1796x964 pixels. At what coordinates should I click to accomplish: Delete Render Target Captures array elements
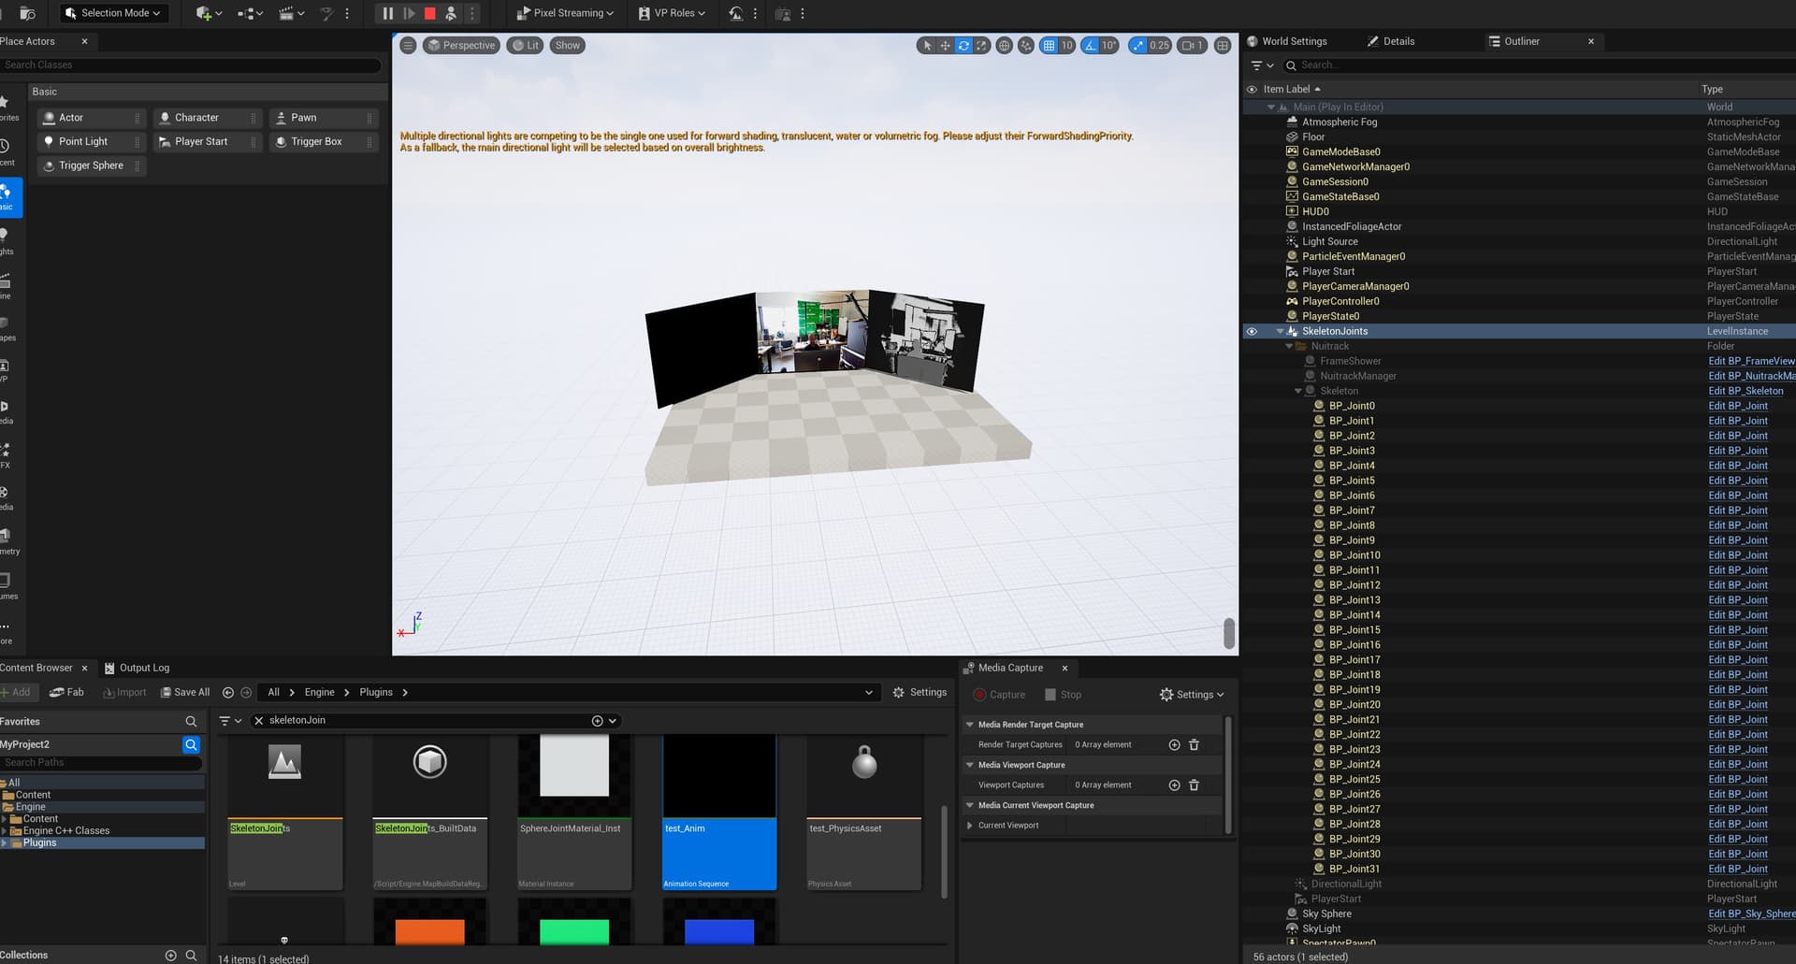(1194, 745)
